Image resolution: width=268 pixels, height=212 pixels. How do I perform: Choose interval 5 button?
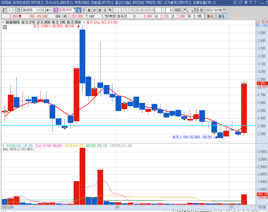click(x=126, y=10)
